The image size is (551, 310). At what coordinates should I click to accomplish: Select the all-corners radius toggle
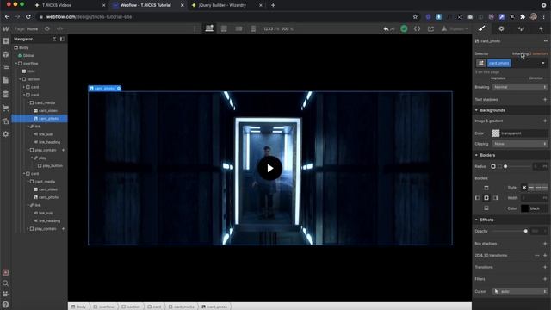coord(493,166)
